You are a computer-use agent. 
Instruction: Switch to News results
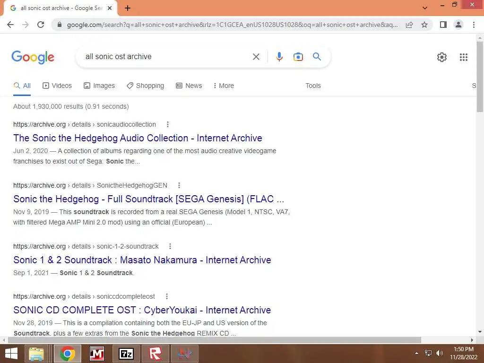click(x=189, y=86)
